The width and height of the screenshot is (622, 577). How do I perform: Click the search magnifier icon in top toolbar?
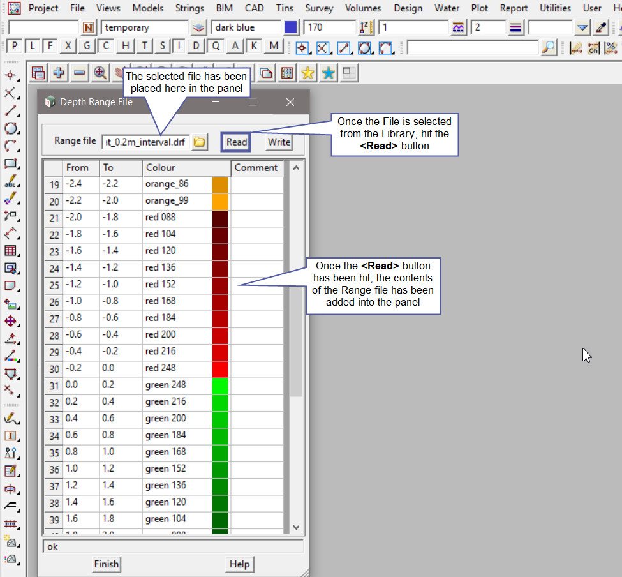point(548,47)
